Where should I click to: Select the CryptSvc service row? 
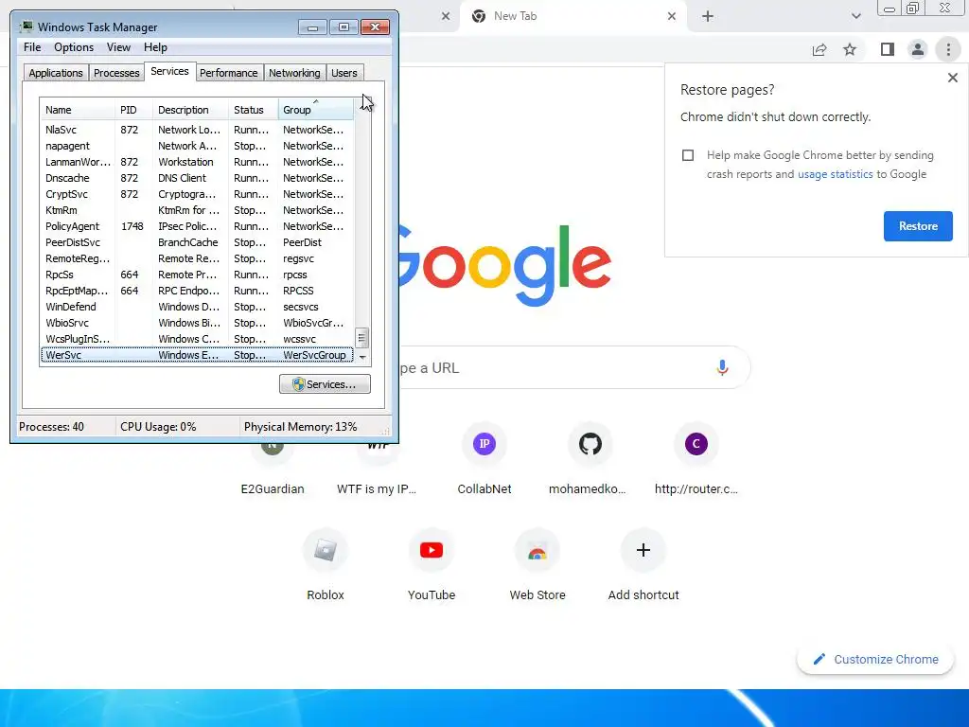197,194
